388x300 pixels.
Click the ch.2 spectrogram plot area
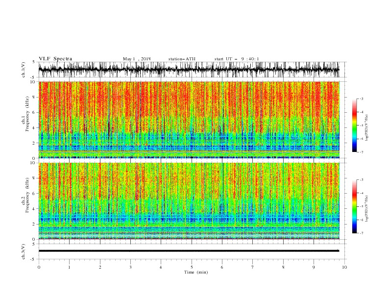tap(189, 201)
